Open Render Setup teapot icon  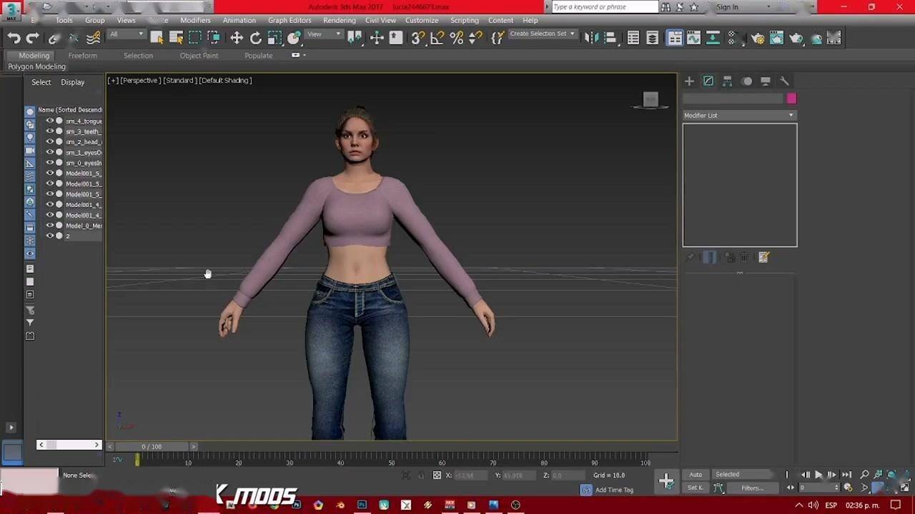[758, 39]
